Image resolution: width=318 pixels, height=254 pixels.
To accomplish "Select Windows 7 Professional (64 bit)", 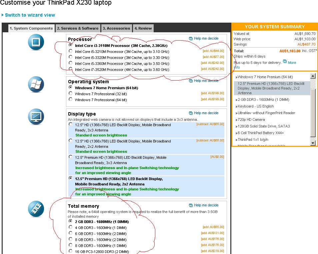I will tap(70, 99).
